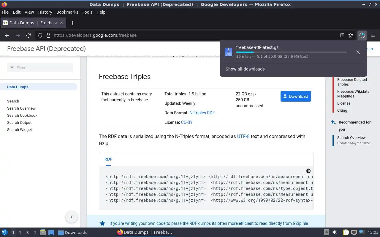Jump to License in page contents
Image resolution: width=380 pixels, height=237 pixels.
pos(344,103)
